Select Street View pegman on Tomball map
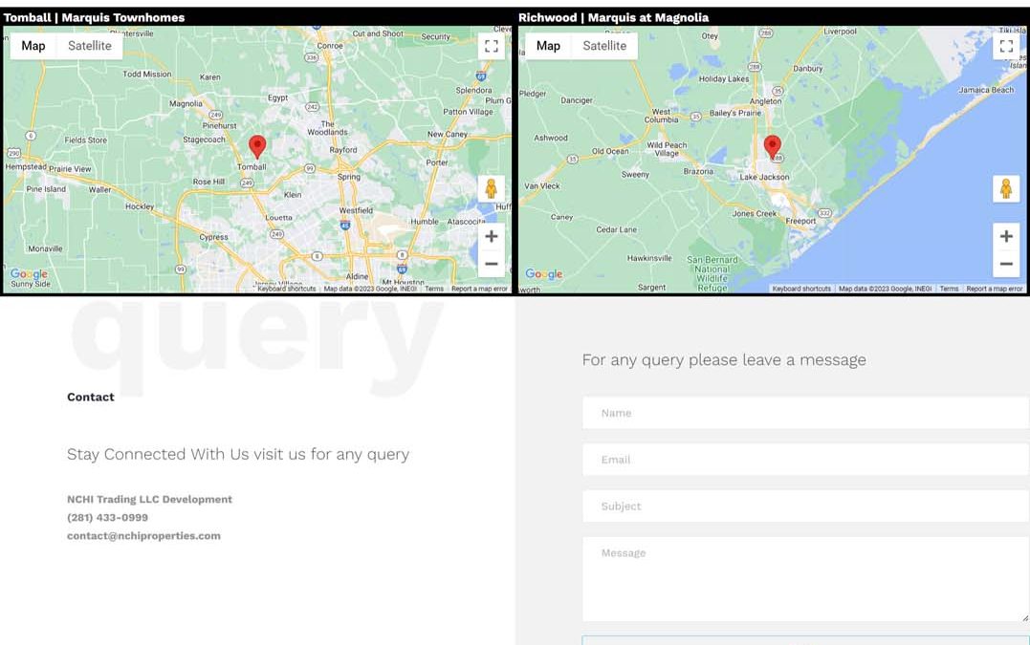 click(x=491, y=188)
